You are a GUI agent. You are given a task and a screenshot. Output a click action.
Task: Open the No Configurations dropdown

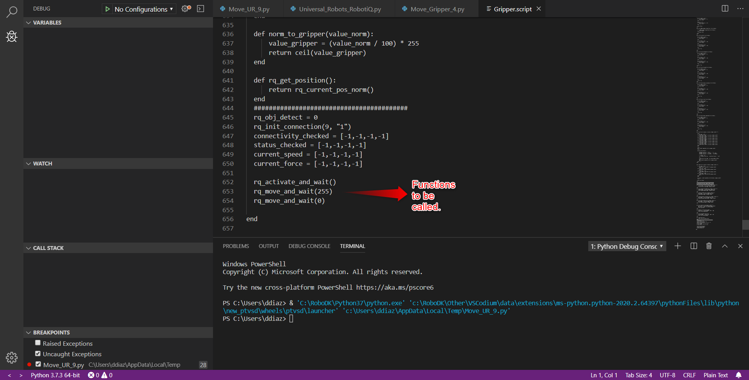[144, 9]
